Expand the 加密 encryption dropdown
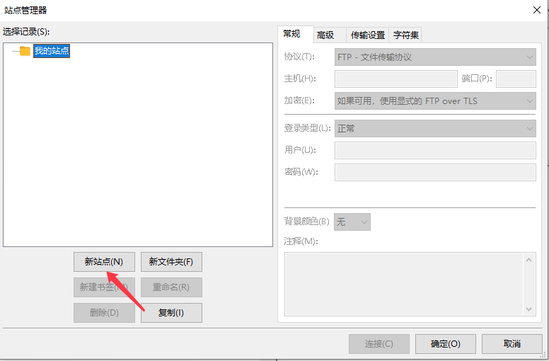Image resolution: width=549 pixels, height=361 pixels. (435, 101)
